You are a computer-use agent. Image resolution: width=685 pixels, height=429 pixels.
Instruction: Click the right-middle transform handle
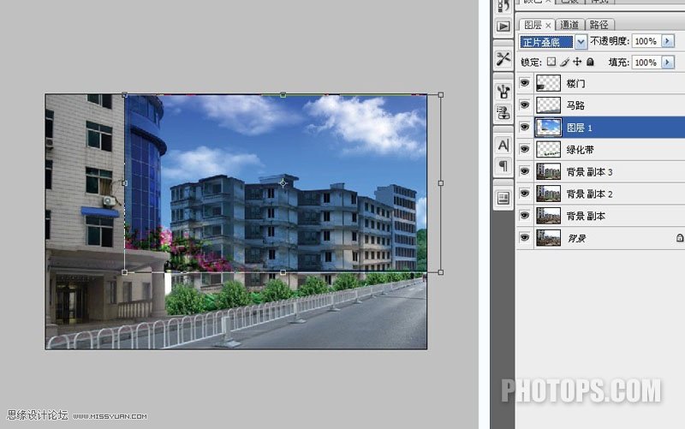pos(441,183)
